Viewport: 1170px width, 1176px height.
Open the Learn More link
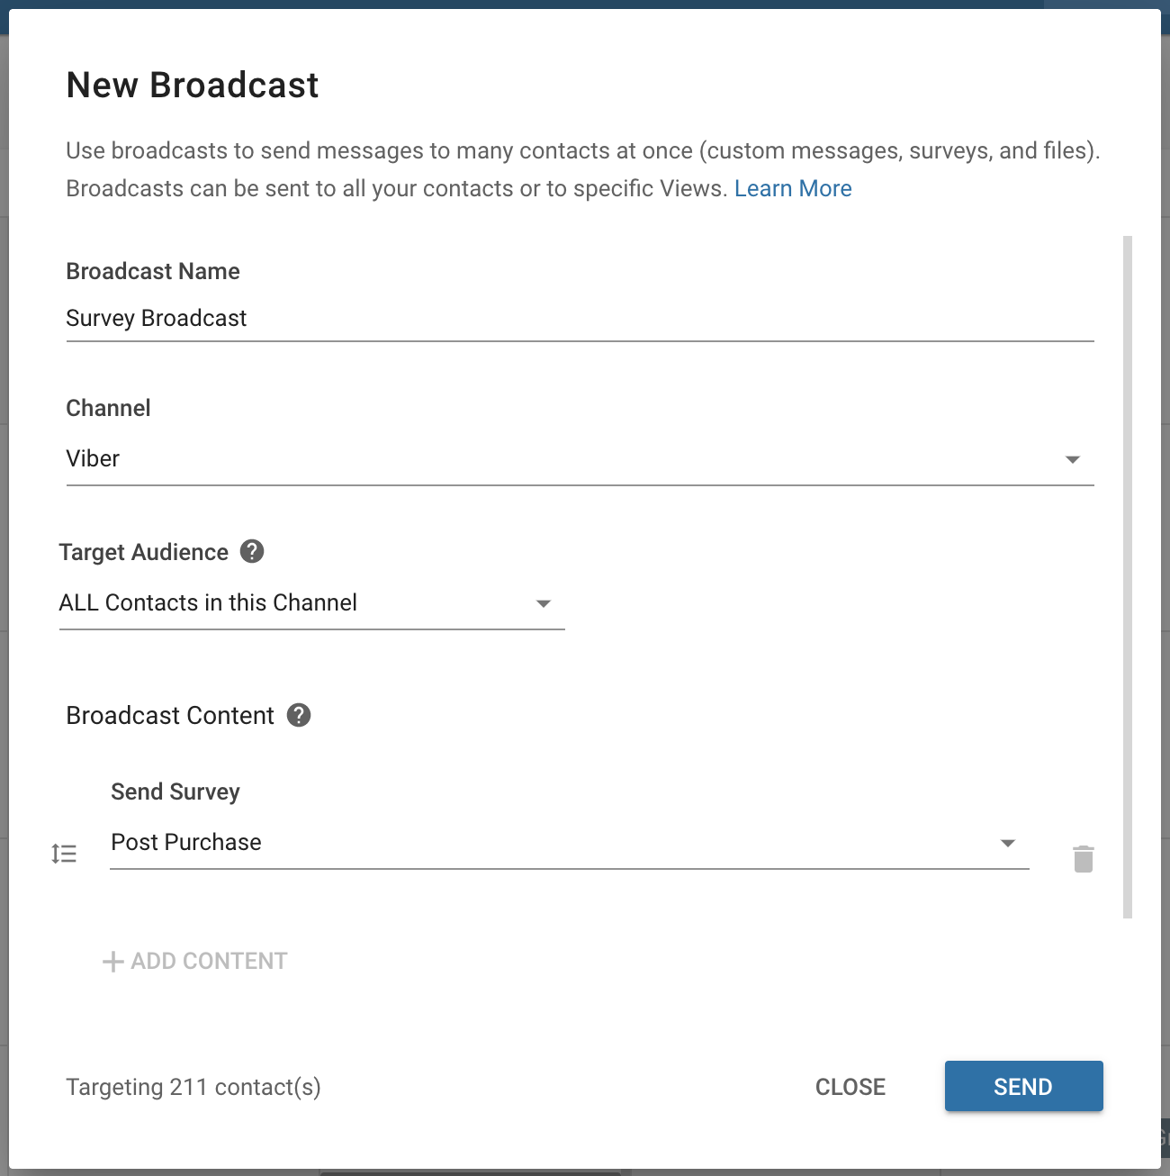(793, 188)
